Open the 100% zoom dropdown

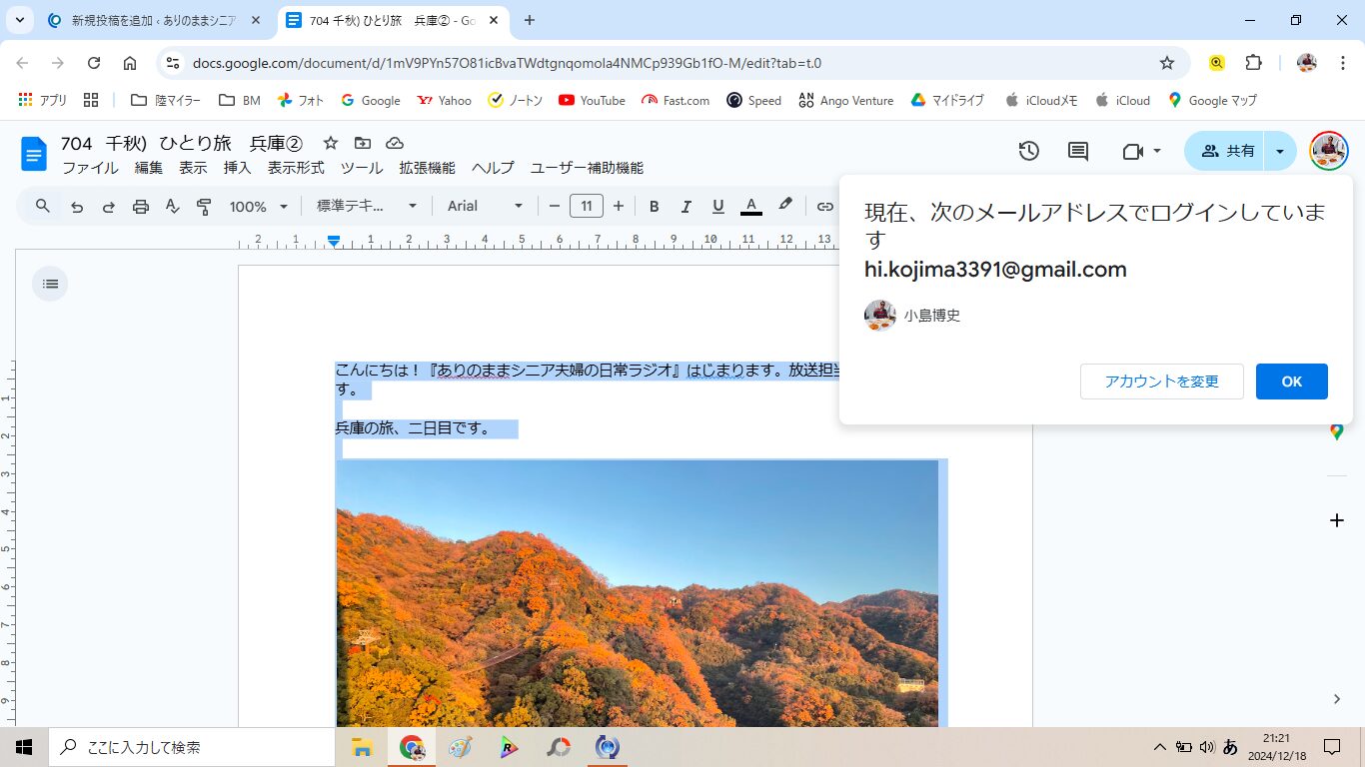coord(258,207)
